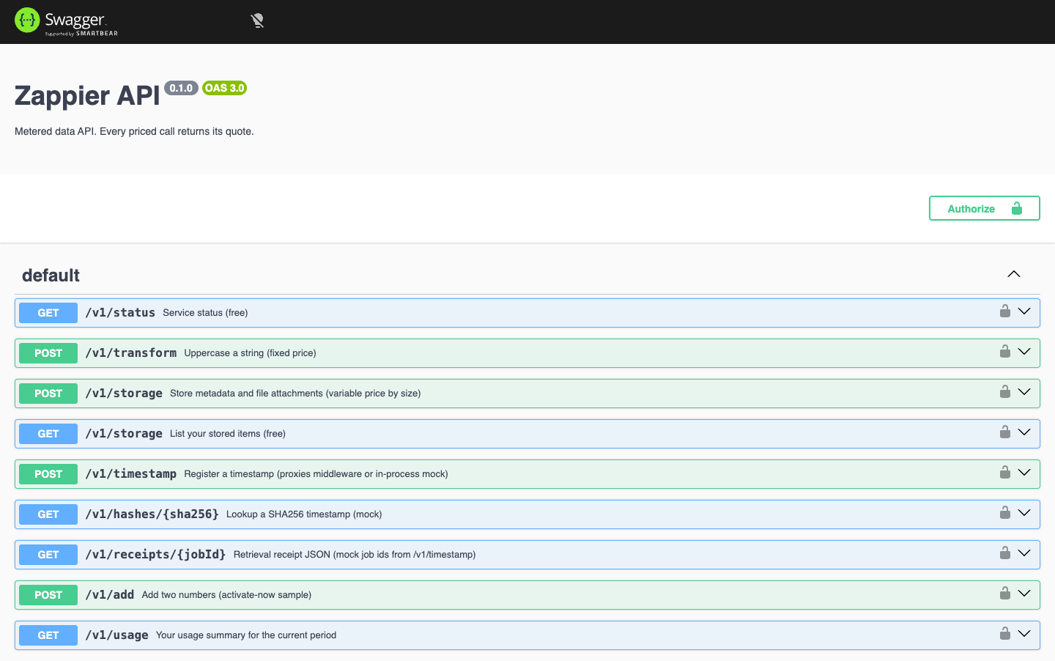Expand POST /v1/add with its chevron

click(1024, 594)
